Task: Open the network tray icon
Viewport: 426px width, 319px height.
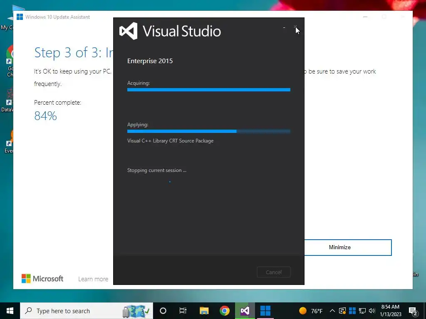Action: click(x=362, y=311)
